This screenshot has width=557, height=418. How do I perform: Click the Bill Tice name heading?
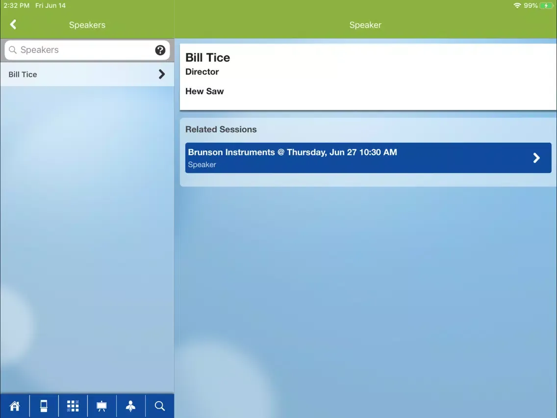tap(207, 57)
